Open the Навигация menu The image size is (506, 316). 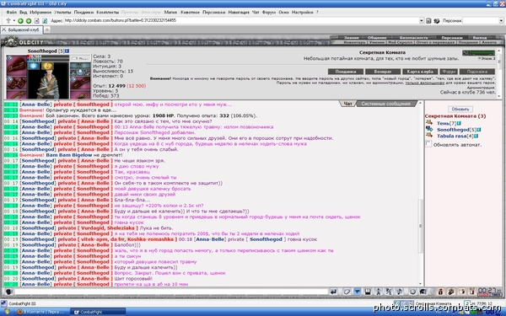[239, 13]
